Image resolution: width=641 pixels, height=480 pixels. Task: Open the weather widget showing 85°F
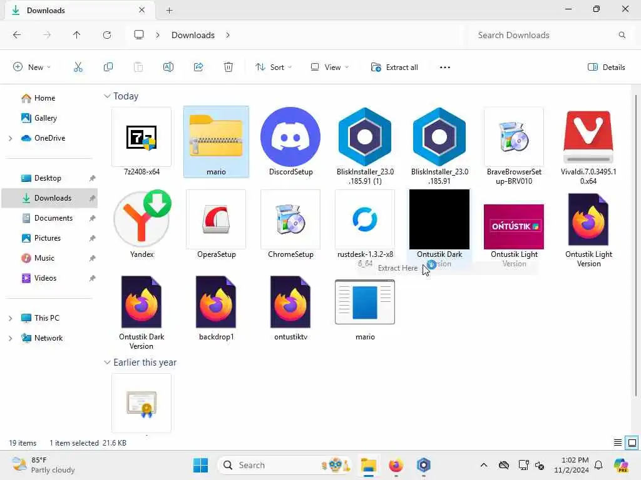click(x=43, y=465)
